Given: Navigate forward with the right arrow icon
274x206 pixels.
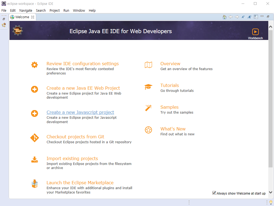Looking at the screenshot, I should coord(237,17).
